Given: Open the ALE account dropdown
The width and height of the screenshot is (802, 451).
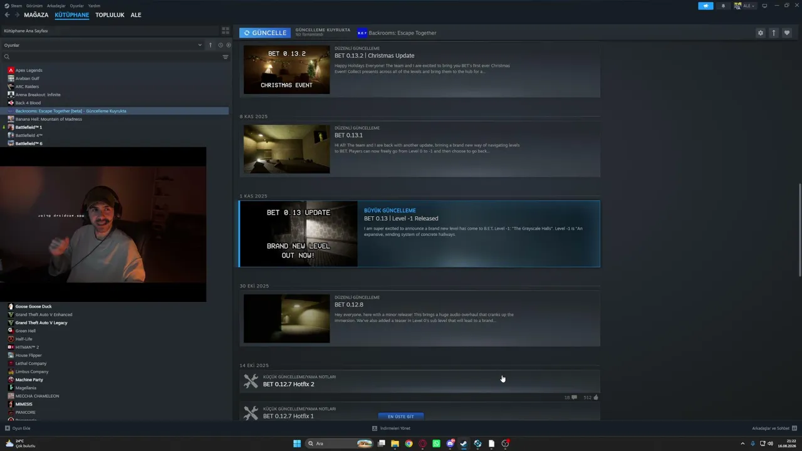Looking at the screenshot, I should click(745, 6).
